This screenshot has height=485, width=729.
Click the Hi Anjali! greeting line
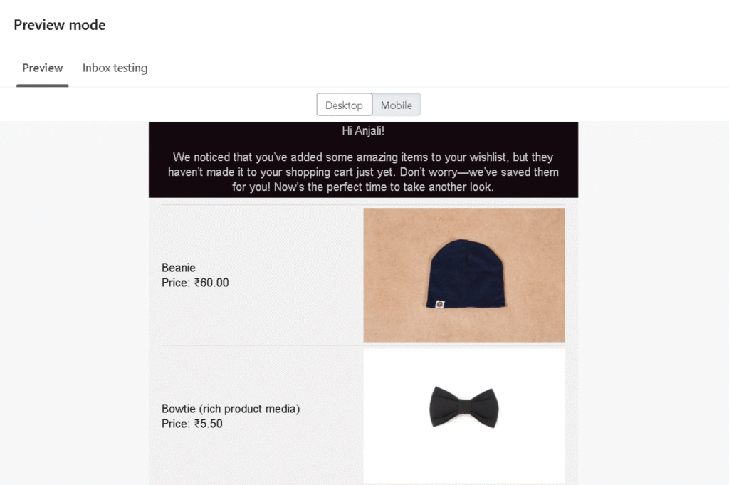pos(363,131)
